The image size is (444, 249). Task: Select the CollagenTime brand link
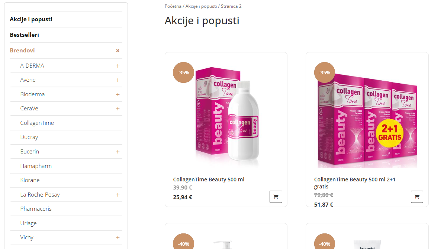(37, 123)
